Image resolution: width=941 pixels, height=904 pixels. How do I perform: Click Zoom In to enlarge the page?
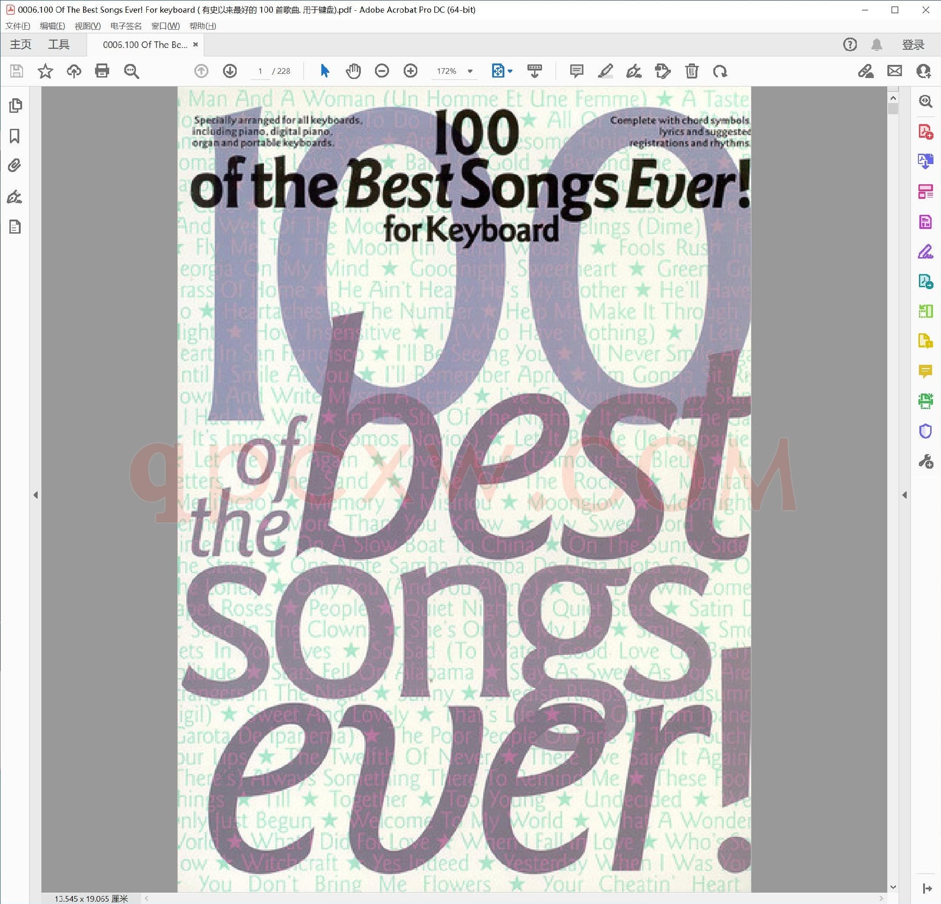410,71
